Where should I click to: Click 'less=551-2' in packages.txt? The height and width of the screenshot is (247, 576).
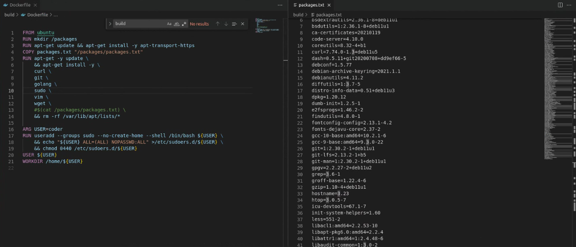325,219
